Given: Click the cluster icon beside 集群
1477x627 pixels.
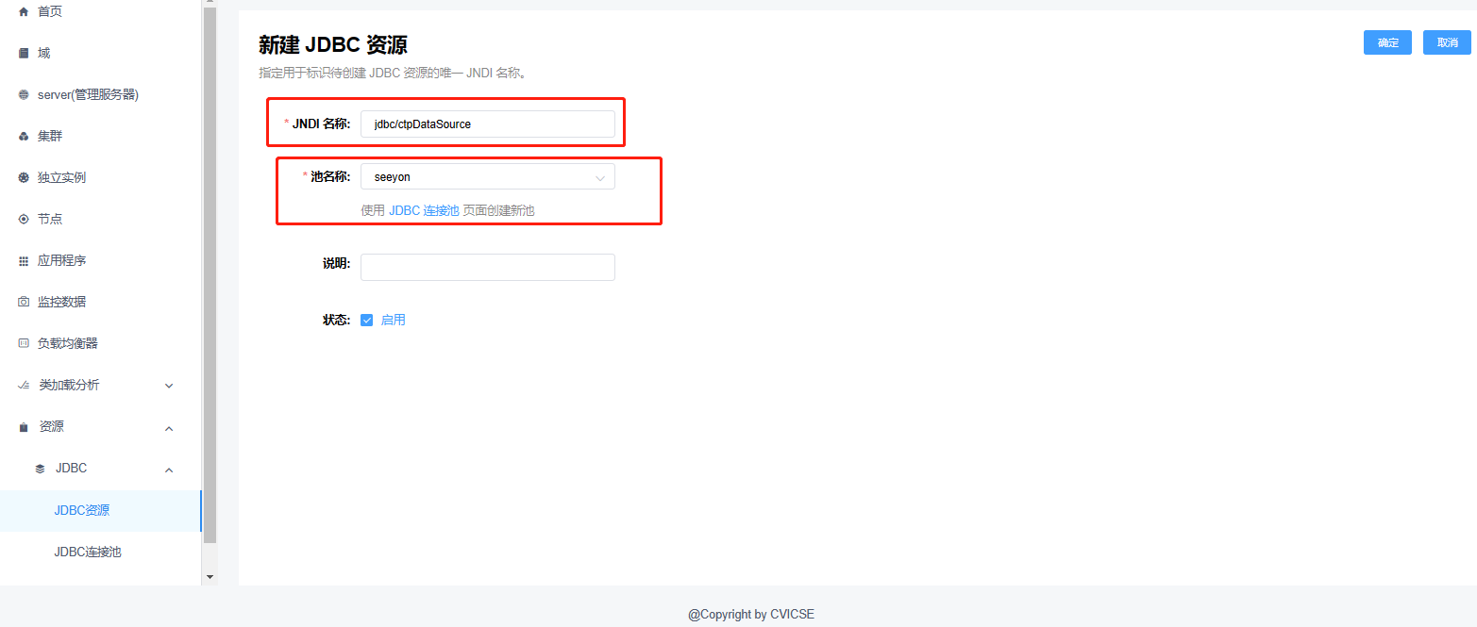Looking at the screenshot, I should click(x=24, y=136).
